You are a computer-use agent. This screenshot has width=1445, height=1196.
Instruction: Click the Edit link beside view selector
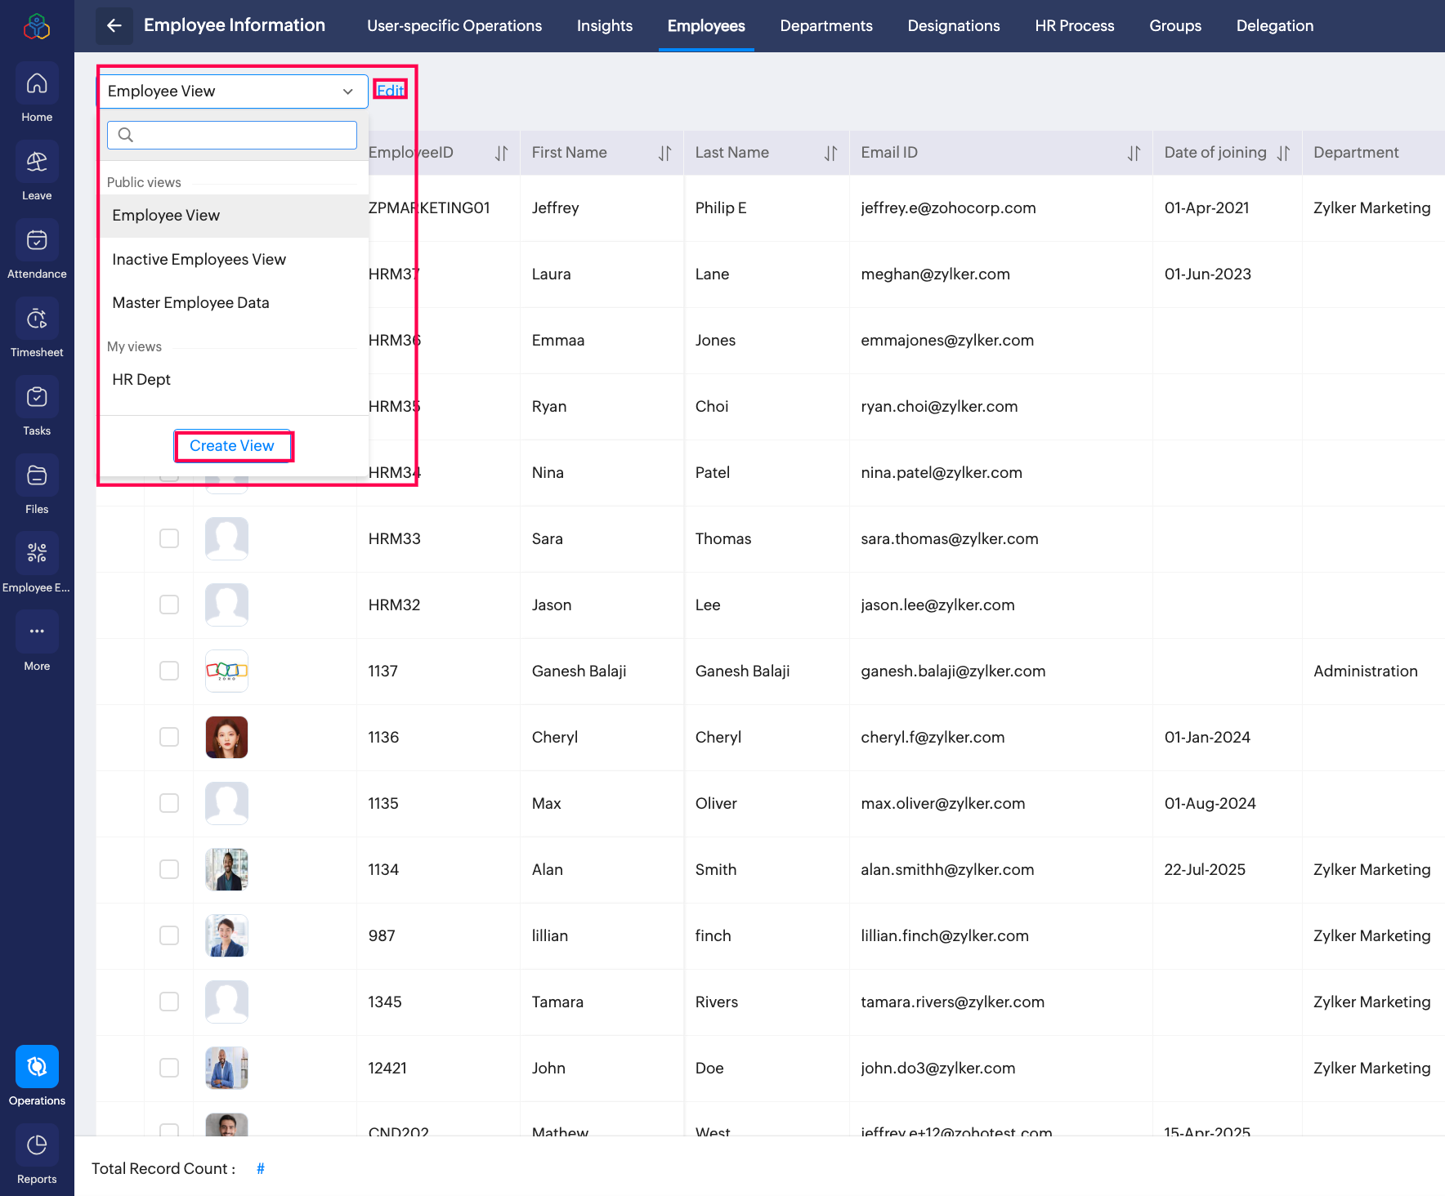coord(390,91)
